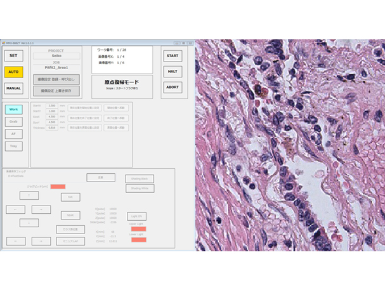Image resolution: width=385 pixels, height=290 pixels.
Task: Click the Shading White button
Action: [x=140, y=188]
